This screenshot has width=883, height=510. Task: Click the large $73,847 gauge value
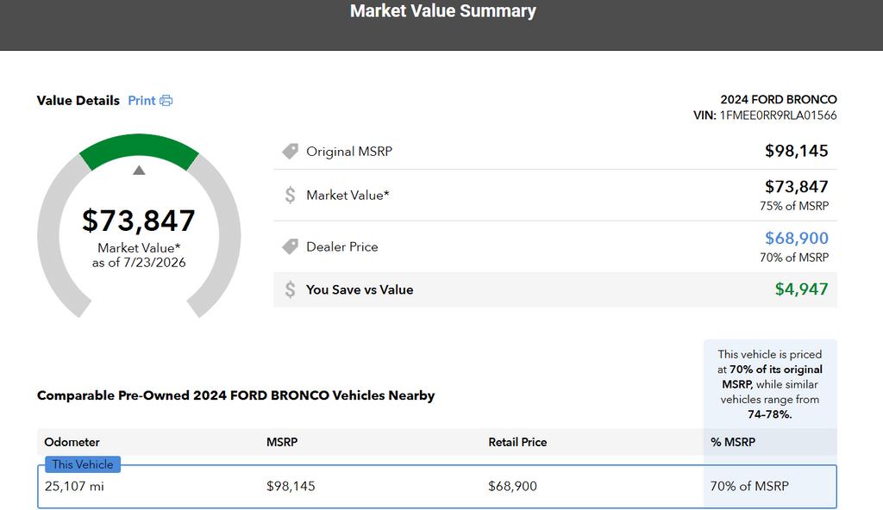(139, 220)
